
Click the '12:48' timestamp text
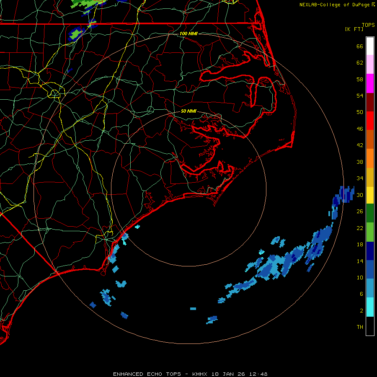[x=258, y=374]
